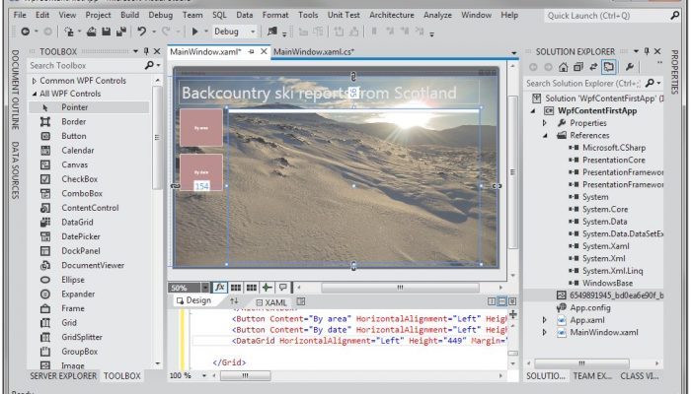Click Solution Explorer Home icon
This screenshot has width=691, height=394.
pyautogui.click(x=563, y=67)
